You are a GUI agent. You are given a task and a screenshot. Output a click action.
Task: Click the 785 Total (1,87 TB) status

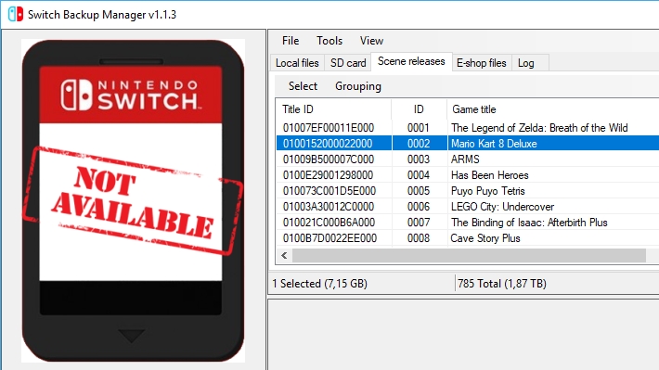click(502, 284)
